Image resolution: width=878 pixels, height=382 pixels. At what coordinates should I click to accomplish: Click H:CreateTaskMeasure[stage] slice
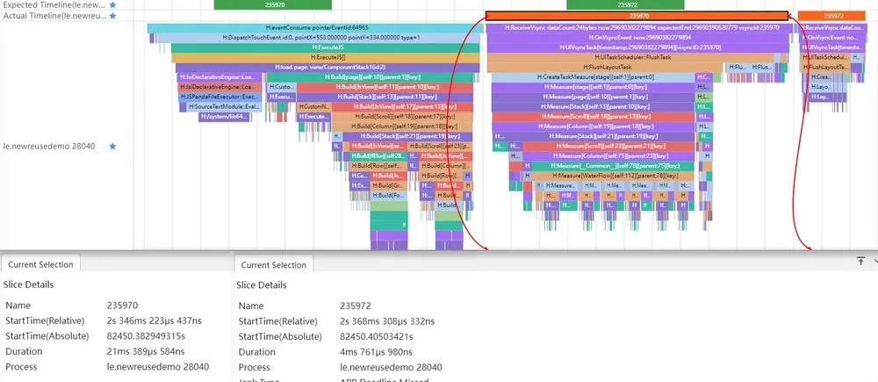(x=593, y=77)
